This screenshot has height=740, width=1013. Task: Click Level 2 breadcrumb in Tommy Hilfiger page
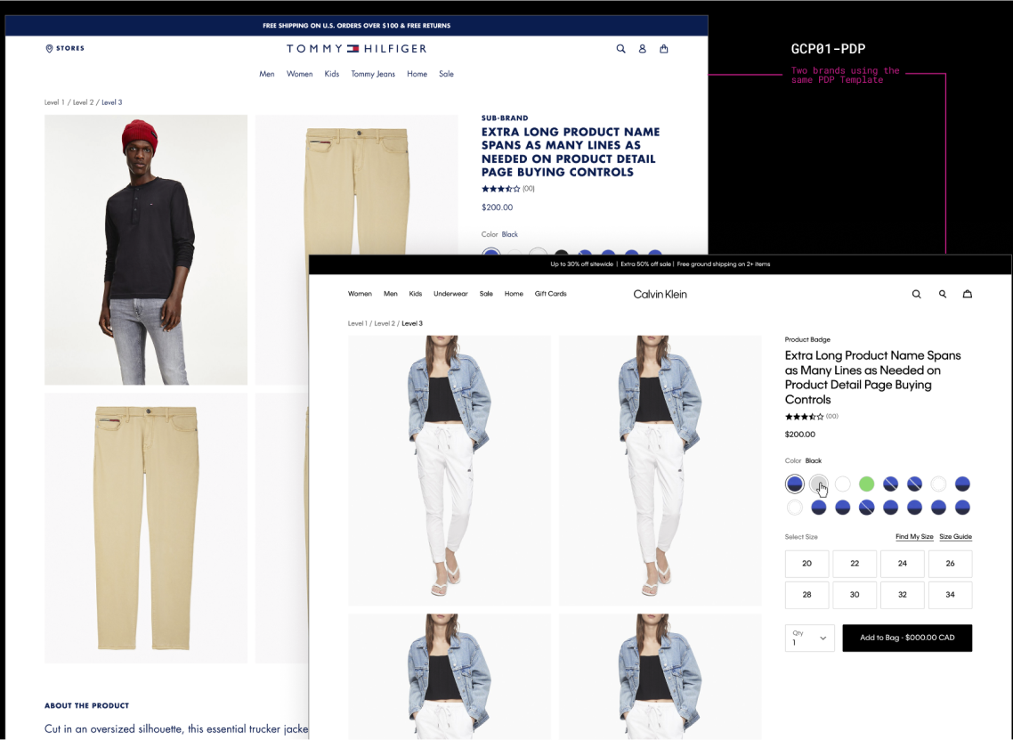coord(83,102)
